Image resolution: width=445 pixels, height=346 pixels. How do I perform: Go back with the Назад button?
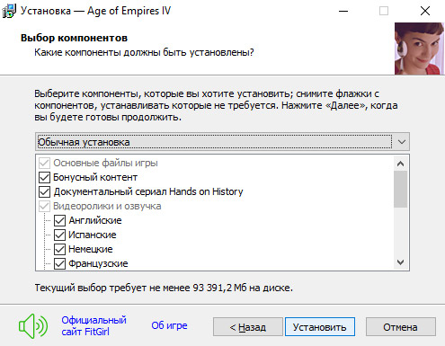click(248, 327)
